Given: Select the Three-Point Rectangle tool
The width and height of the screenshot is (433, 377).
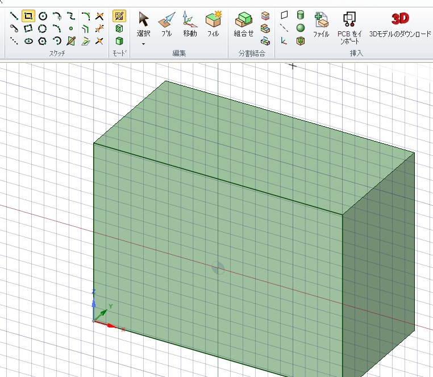Looking at the screenshot, I should (x=28, y=28).
